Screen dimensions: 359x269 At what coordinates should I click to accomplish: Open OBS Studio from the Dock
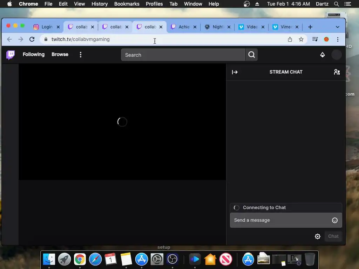(172, 260)
